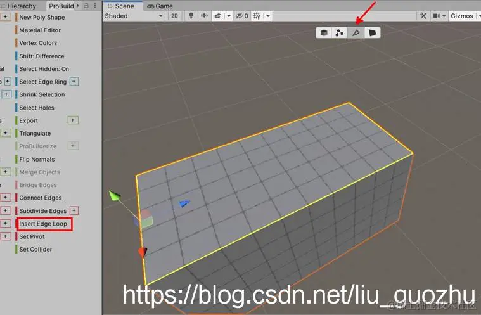The width and height of the screenshot is (481, 315).
Task: Click the scene camera settings icon
Action: [x=436, y=16]
